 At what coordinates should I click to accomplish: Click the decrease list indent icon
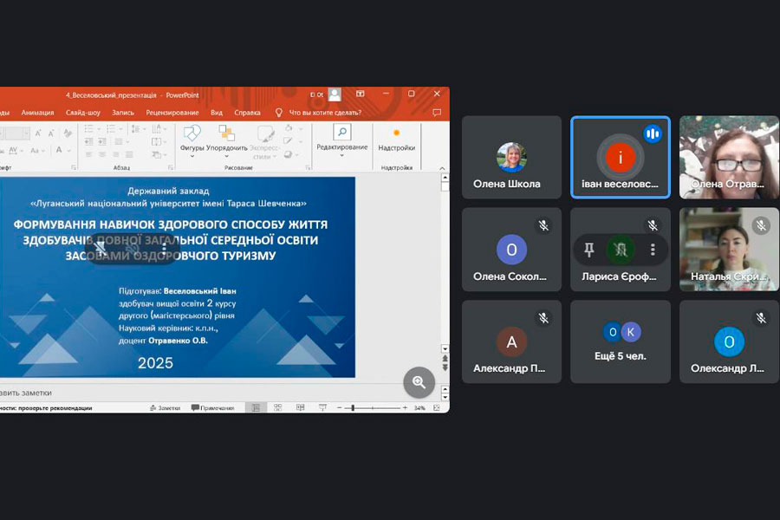click(x=88, y=142)
